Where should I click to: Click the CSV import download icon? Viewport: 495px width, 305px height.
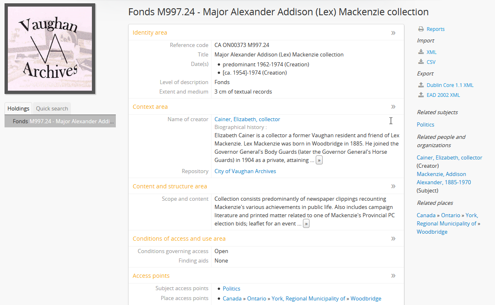coord(421,62)
